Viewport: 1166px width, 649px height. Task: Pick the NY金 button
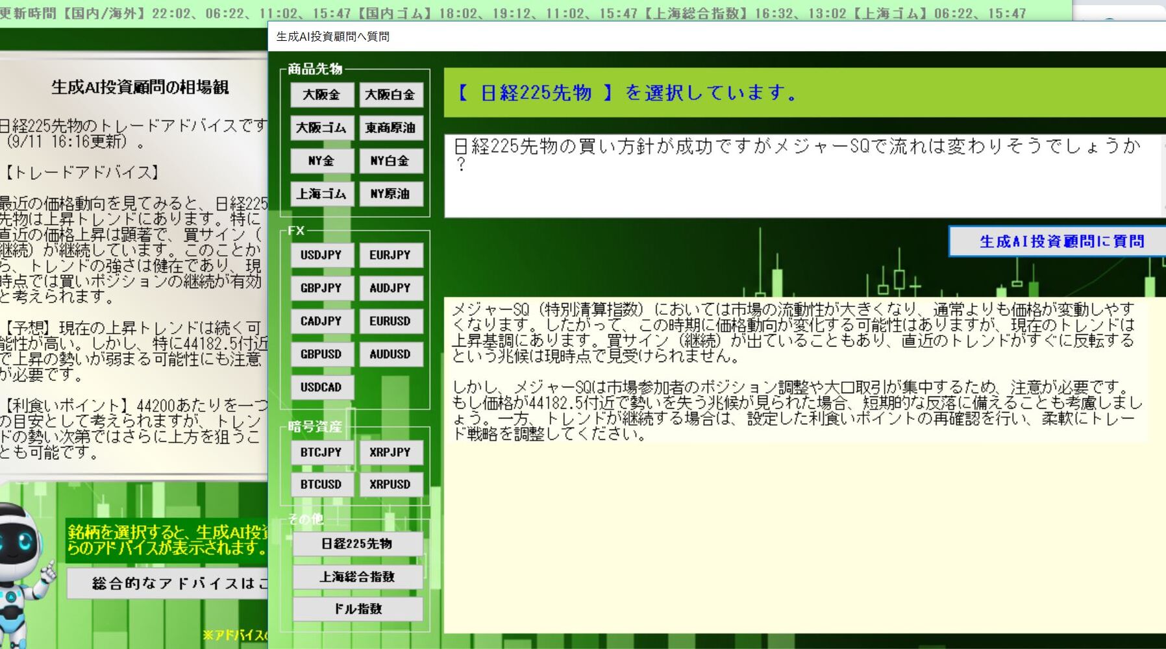[322, 161]
